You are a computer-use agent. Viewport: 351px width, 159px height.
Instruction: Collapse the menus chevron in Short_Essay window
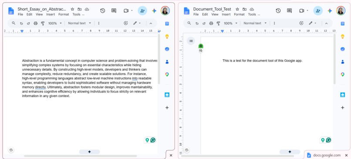pyautogui.click(x=151, y=23)
